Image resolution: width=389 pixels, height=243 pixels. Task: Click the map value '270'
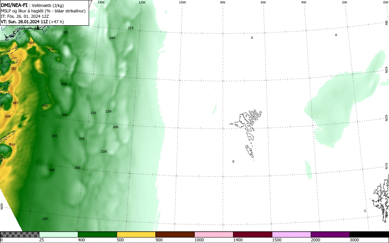[93, 113]
